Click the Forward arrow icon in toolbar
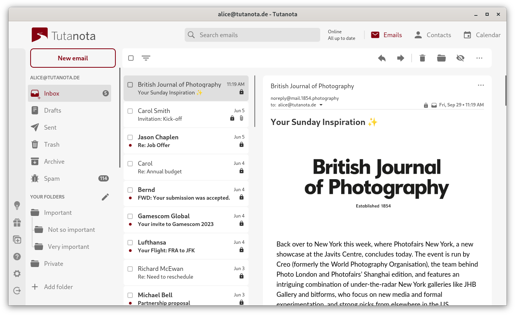The width and height of the screenshot is (515, 315). [401, 58]
